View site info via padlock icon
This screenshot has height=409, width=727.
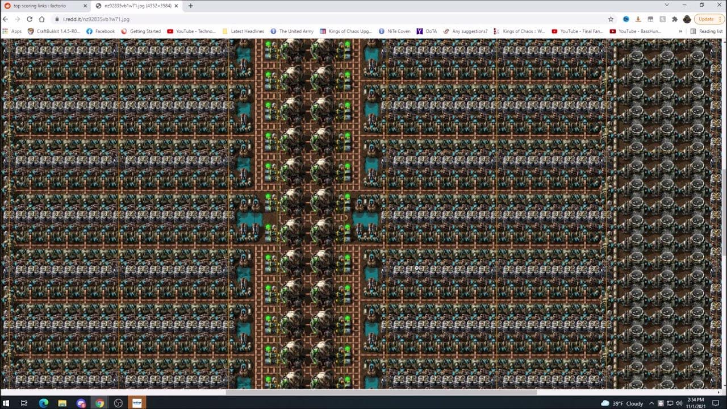(57, 19)
